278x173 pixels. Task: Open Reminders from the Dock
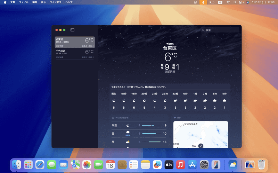[134, 165]
